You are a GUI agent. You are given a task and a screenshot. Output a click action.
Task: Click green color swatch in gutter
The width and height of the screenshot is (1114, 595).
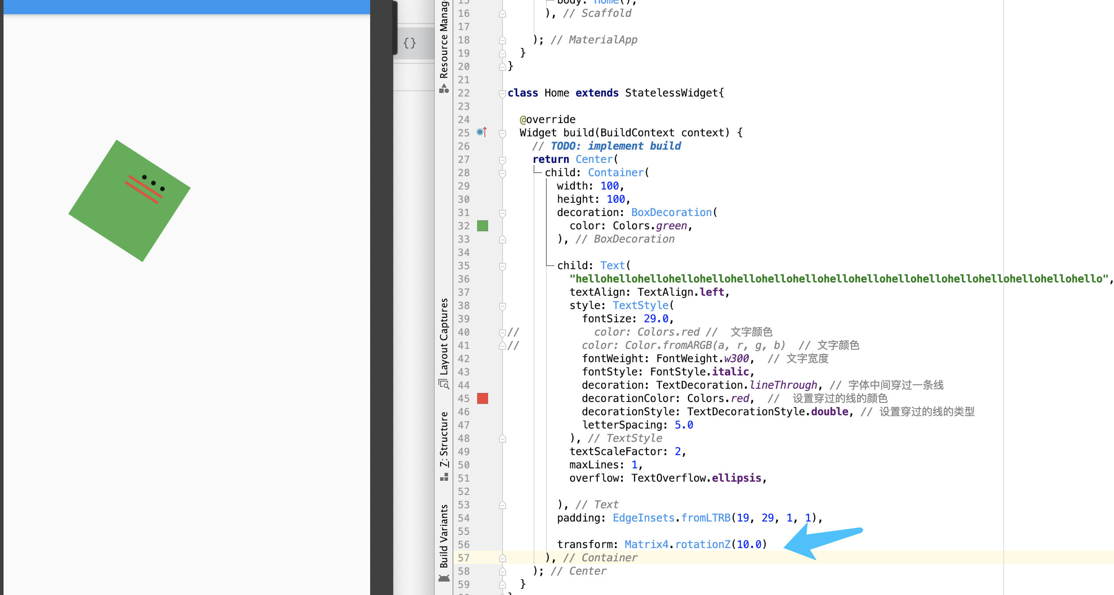pos(483,226)
